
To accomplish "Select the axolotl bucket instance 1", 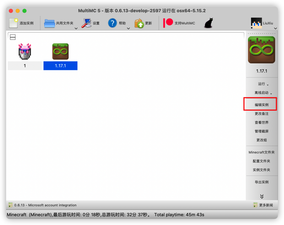I will (x=25, y=51).
